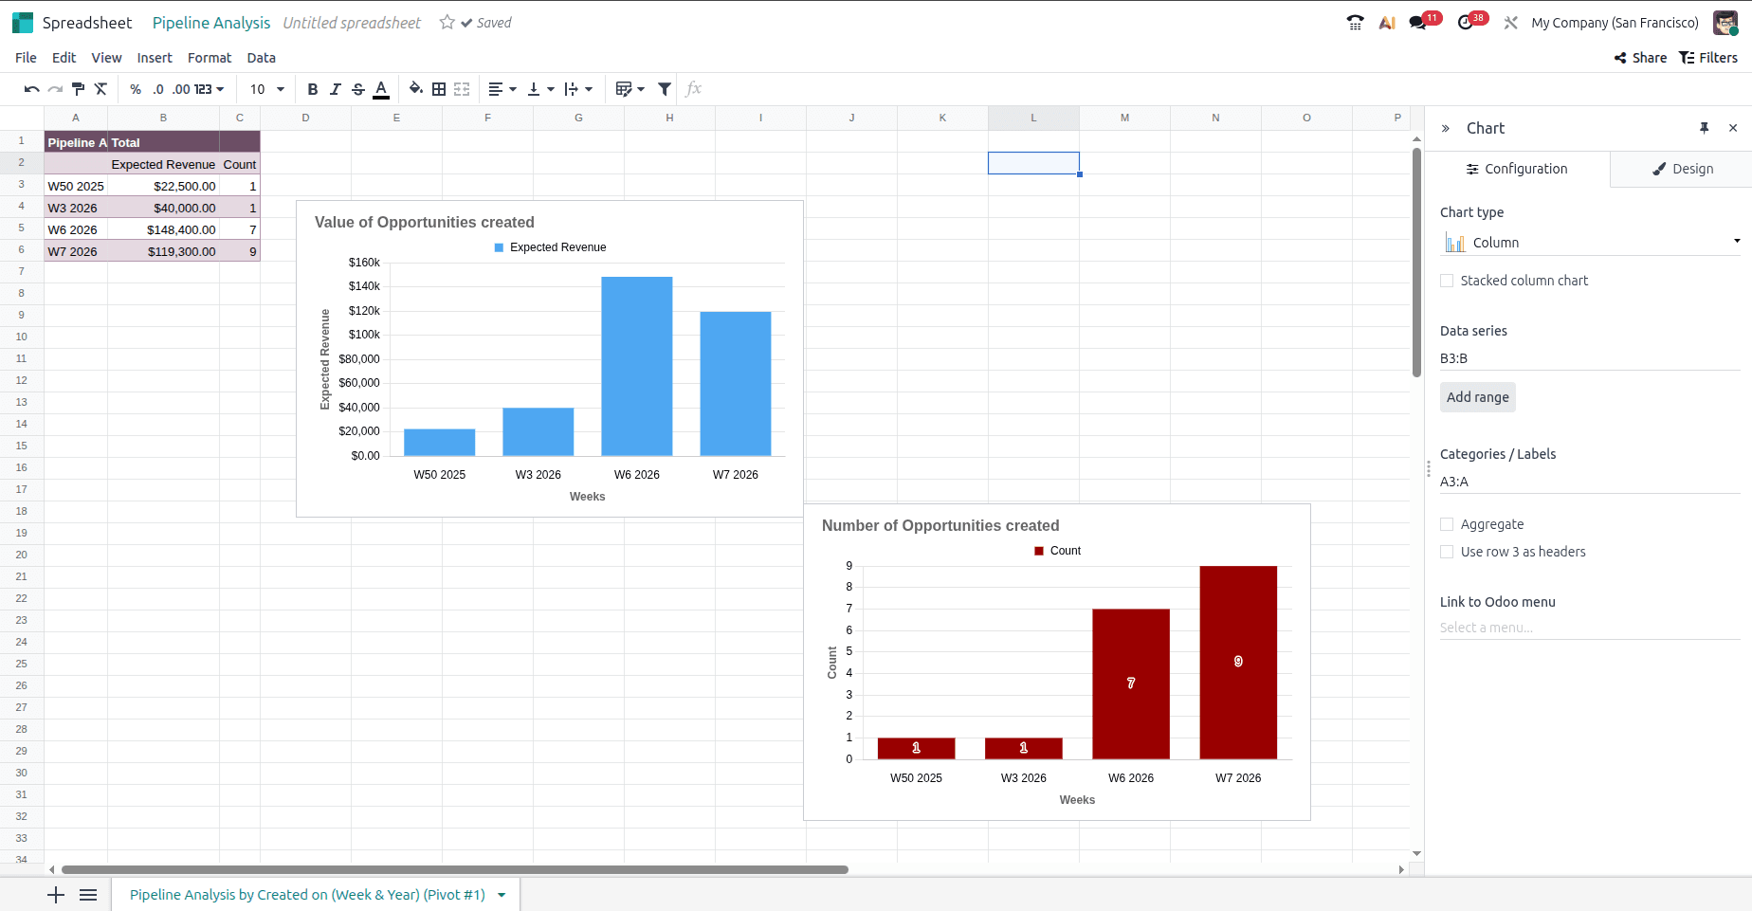Viewport: 1752px width, 911px height.
Task: Open the Chart type Column dropdown
Action: click(1590, 243)
